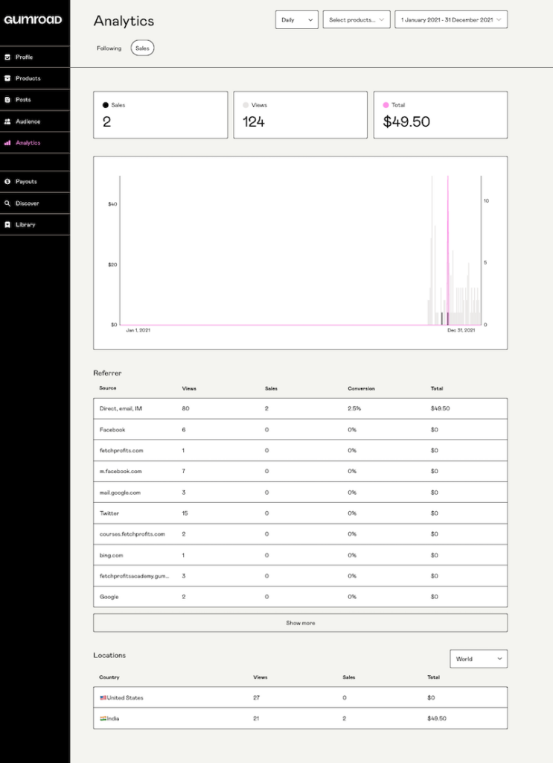The image size is (553, 763).
Task: Click the Profile sidebar icon
Action: click(x=7, y=57)
